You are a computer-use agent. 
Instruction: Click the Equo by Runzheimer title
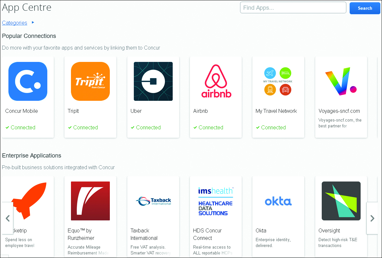point(81,234)
